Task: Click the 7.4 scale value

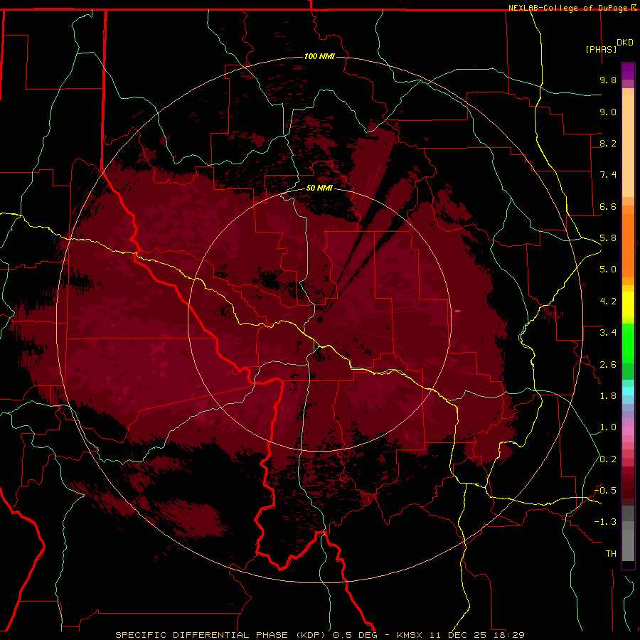Action: pos(608,175)
